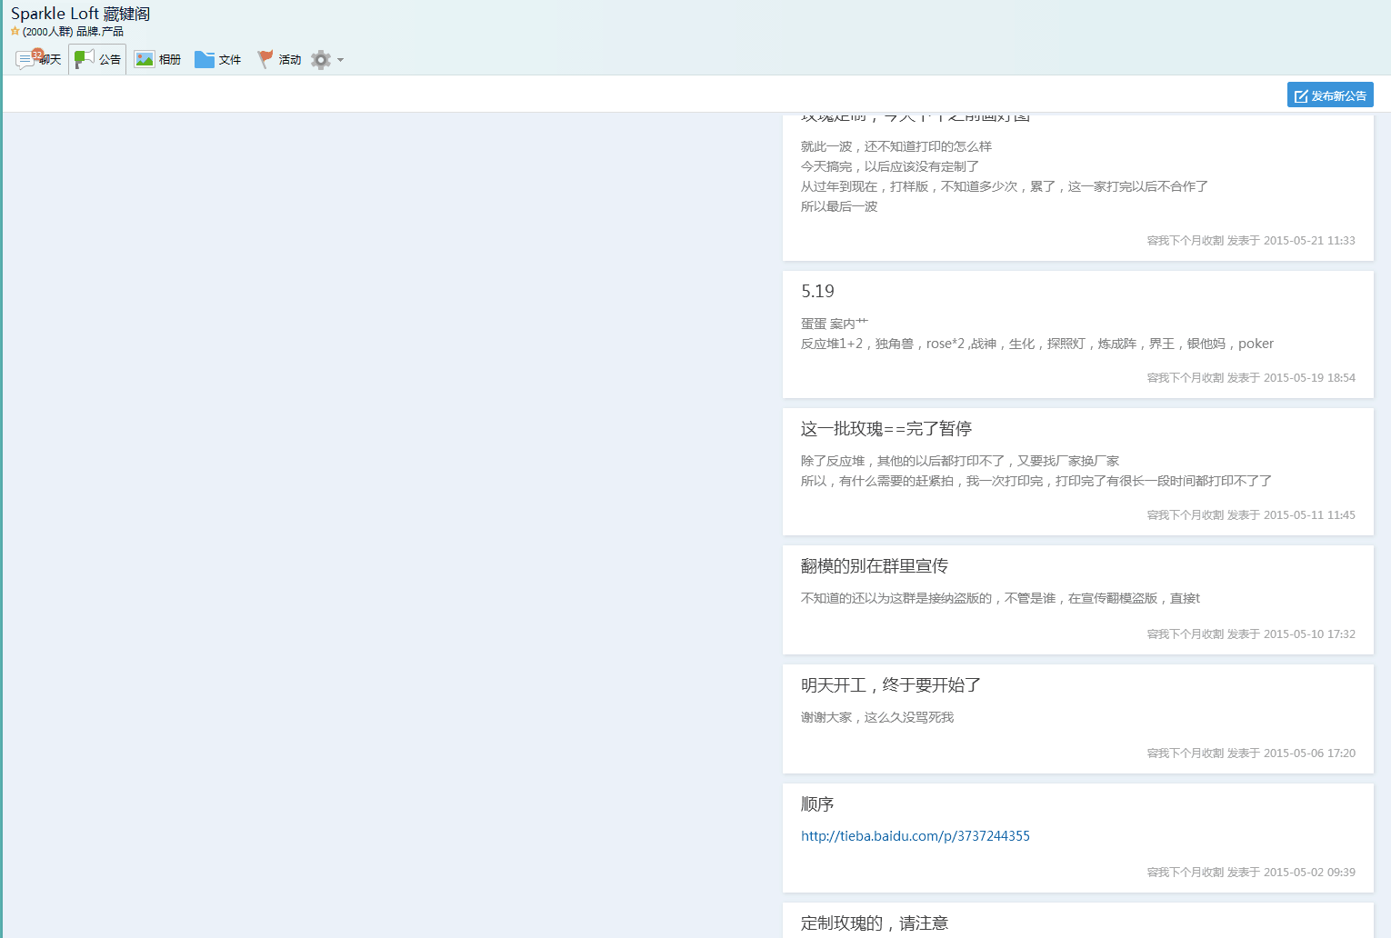Open the 定制玫瑰的，请注意 announcement

(x=874, y=923)
